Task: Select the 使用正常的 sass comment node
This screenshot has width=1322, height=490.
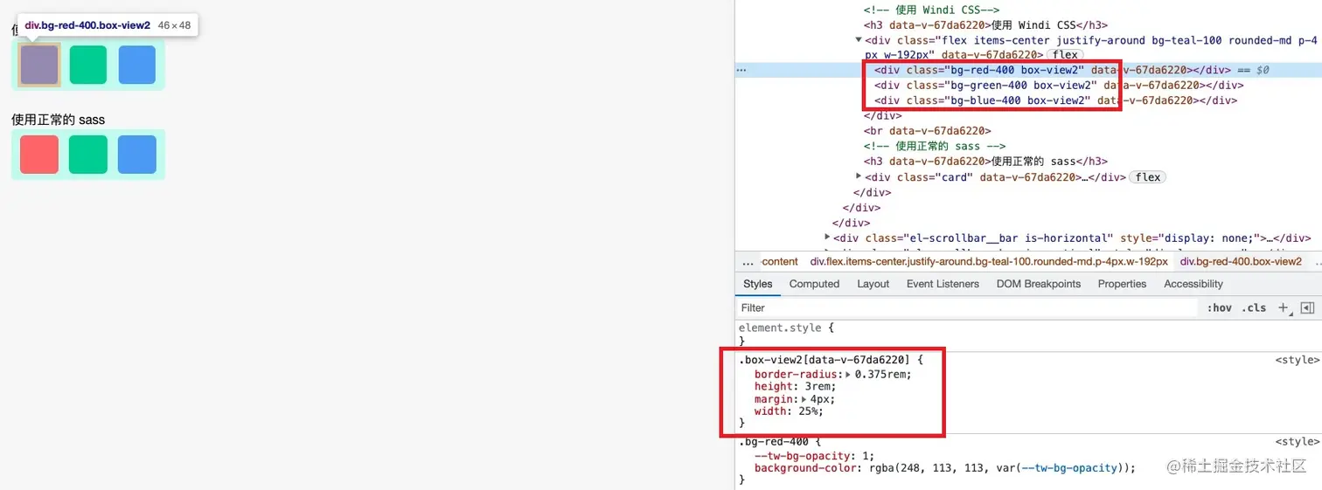Action: [935, 146]
